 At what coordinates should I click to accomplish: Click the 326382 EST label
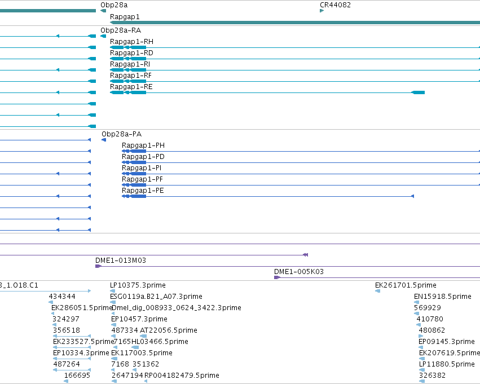click(432, 376)
